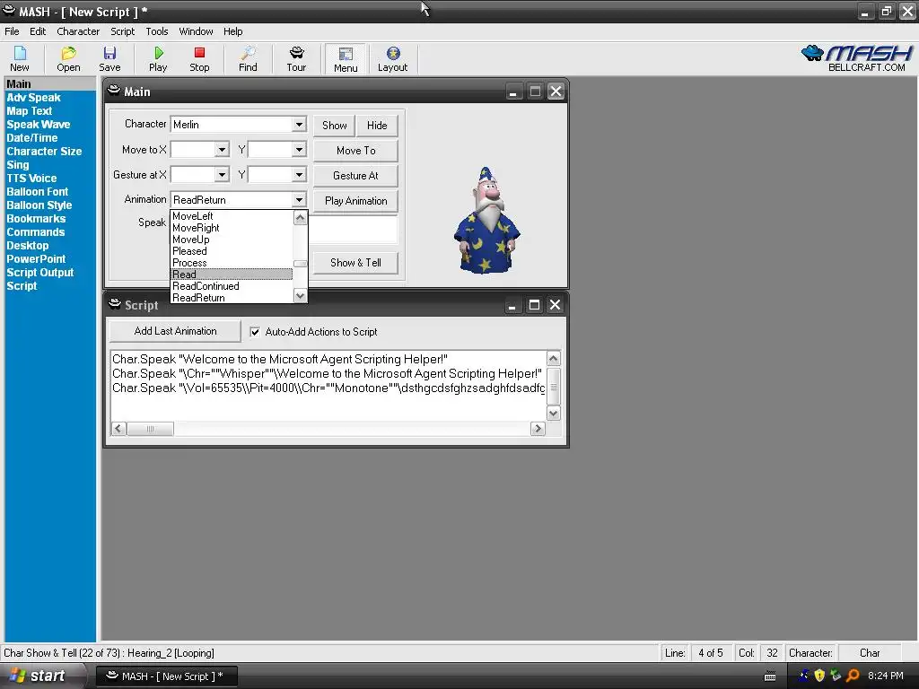Viewport: 919px width, 689px height.
Task: Click the Gesture At button
Action: [355, 176]
